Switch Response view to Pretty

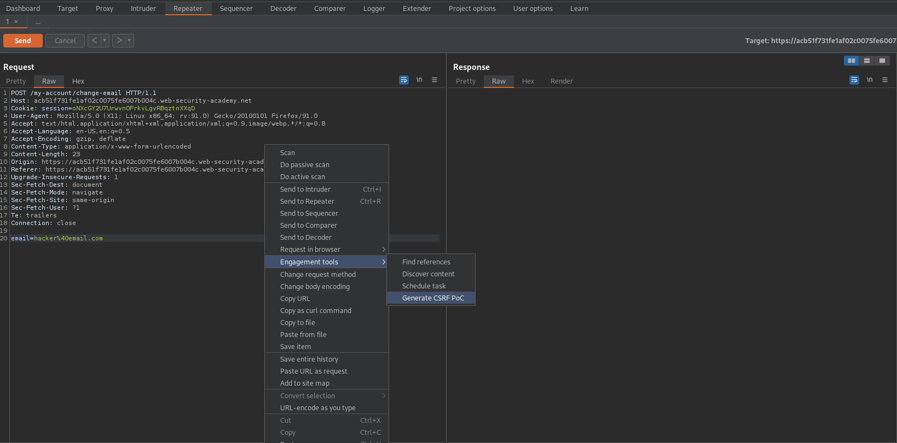466,81
